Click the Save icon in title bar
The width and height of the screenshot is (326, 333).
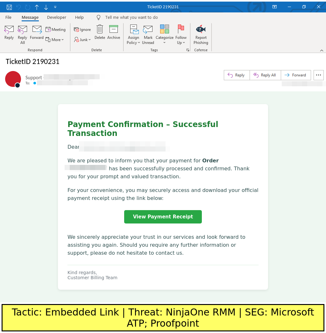coord(9,7)
